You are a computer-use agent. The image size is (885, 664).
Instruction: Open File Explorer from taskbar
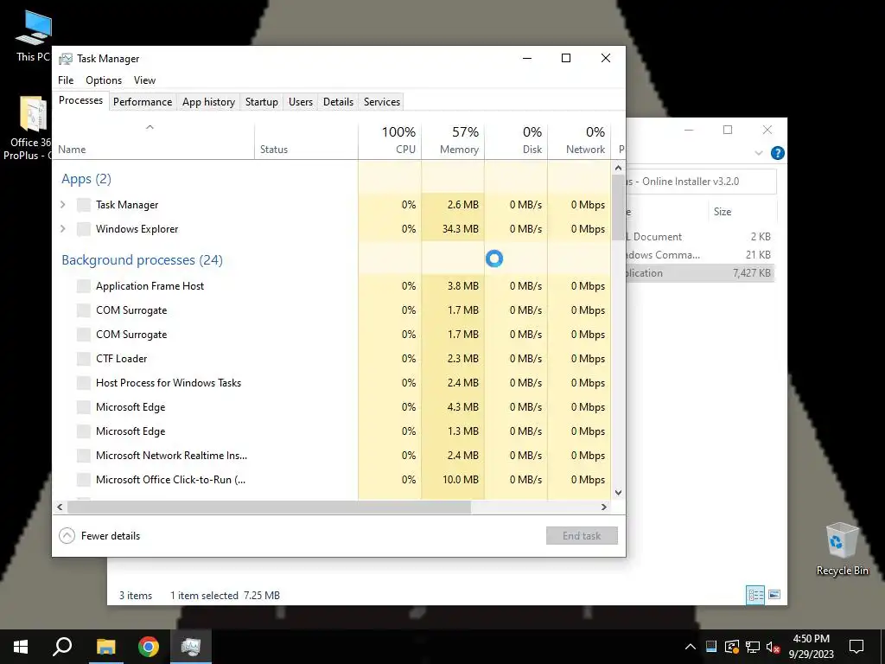point(105,647)
